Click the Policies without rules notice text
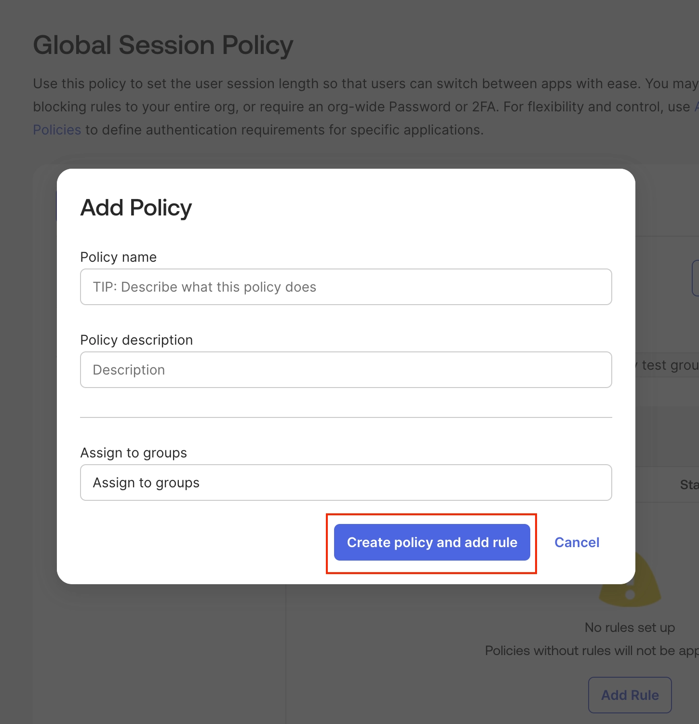This screenshot has height=724, width=699. point(591,650)
